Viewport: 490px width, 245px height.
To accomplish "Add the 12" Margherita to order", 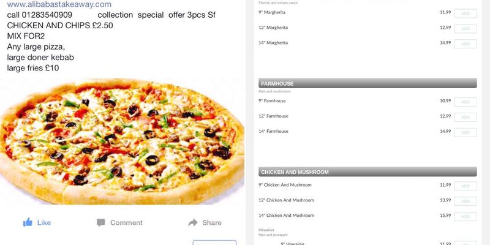I will pyautogui.click(x=466, y=28).
